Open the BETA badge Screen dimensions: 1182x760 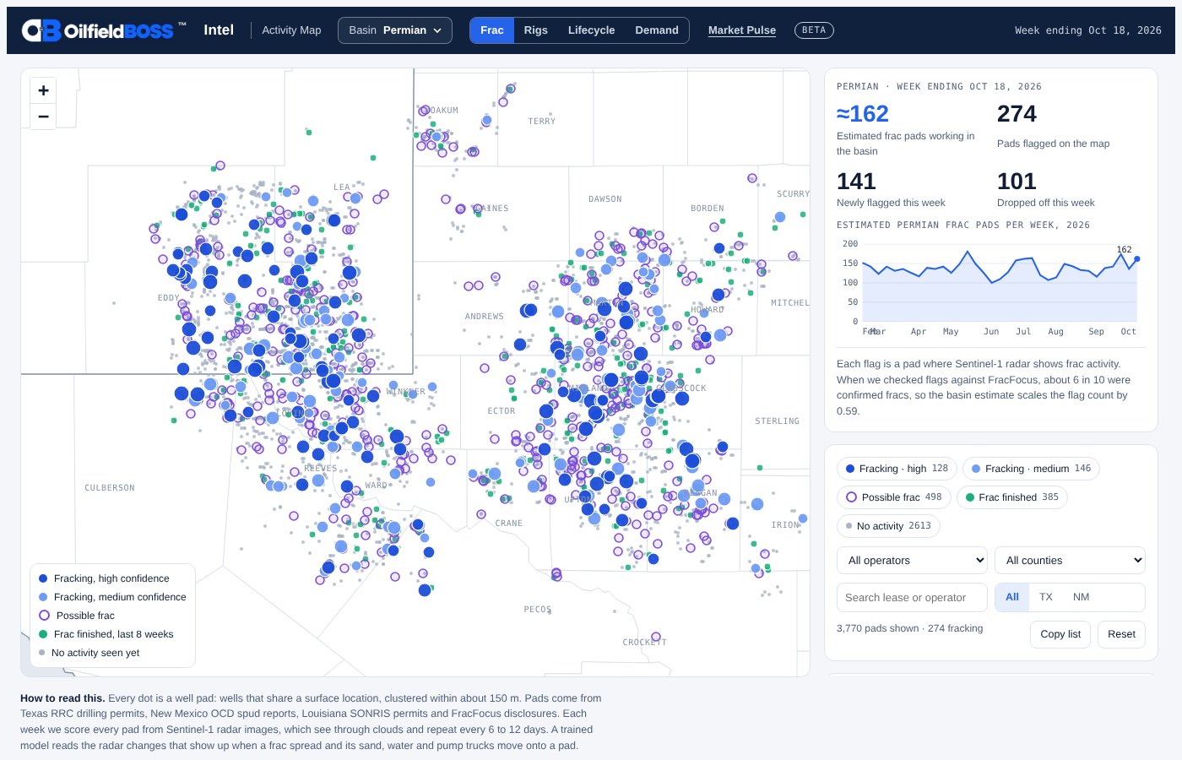tap(814, 30)
